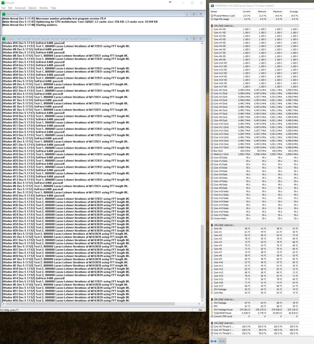Viewport: 314px width, 344px height.
Task: Click the Physical Memory Load row label
Action: point(224,16)
